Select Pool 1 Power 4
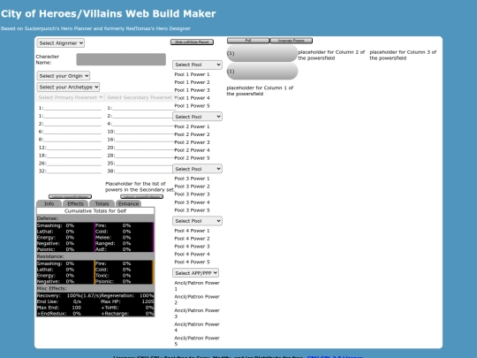The height and width of the screenshot is (358, 477). point(192,98)
